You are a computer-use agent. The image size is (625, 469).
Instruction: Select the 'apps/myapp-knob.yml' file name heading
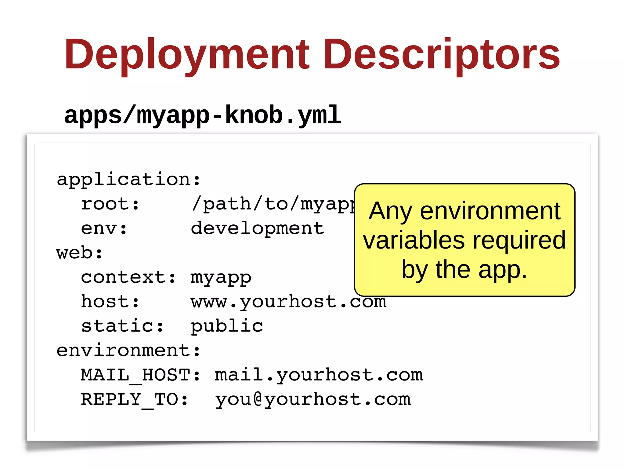(x=202, y=115)
